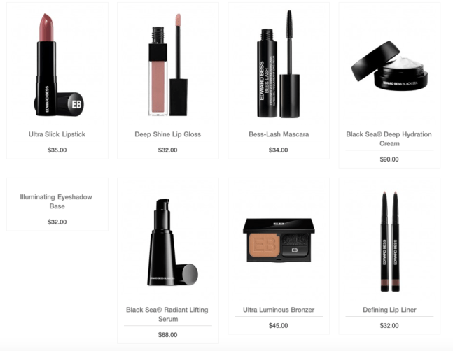453x351 pixels.
Task: Open Black Sea Deep Hydration Cream title
Action: point(389,138)
